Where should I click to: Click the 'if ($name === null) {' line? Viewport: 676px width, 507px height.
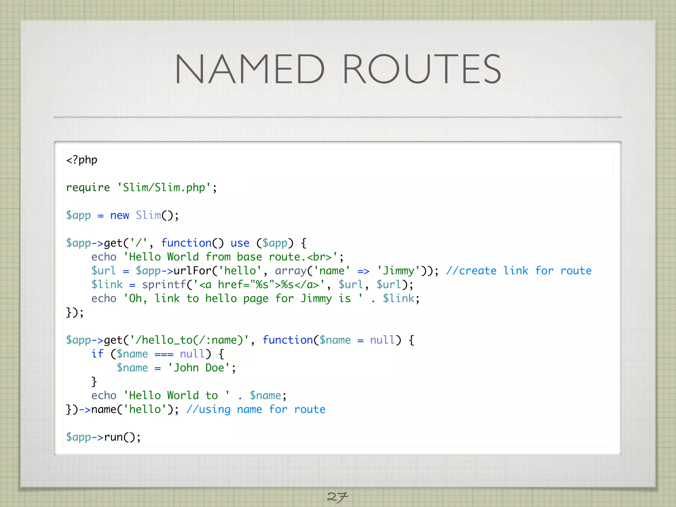tap(158, 354)
